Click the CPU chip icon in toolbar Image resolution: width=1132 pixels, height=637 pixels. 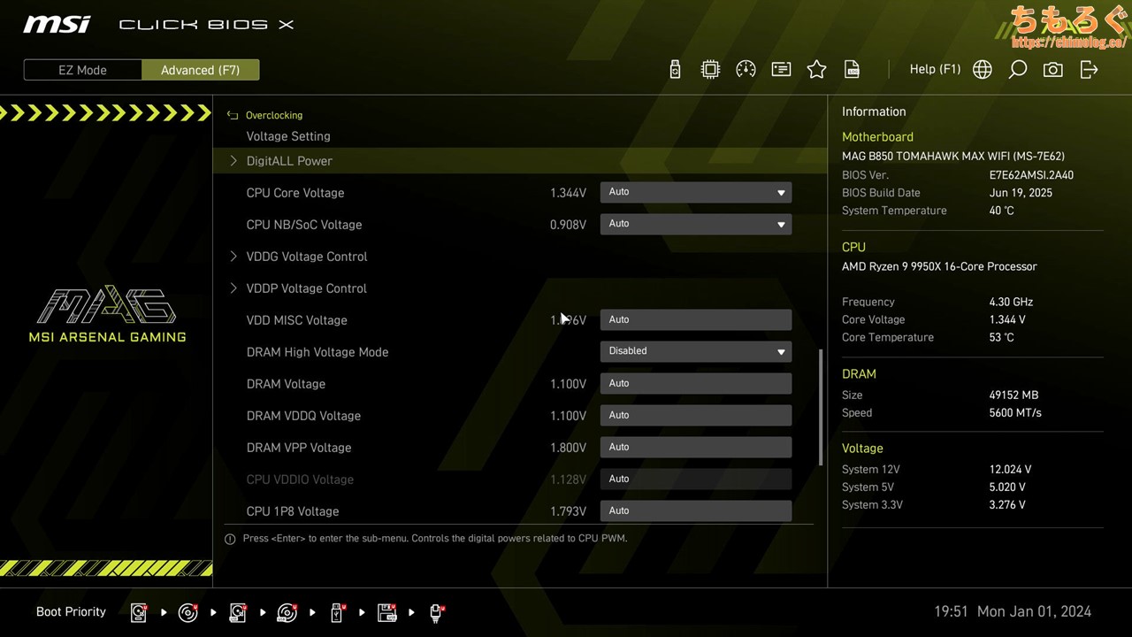point(710,70)
